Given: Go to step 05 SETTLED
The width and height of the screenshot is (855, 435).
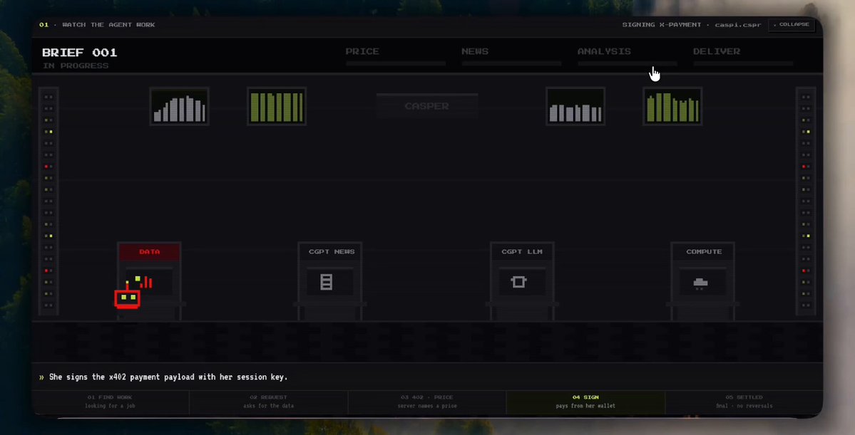Looking at the screenshot, I should [x=744, y=402].
